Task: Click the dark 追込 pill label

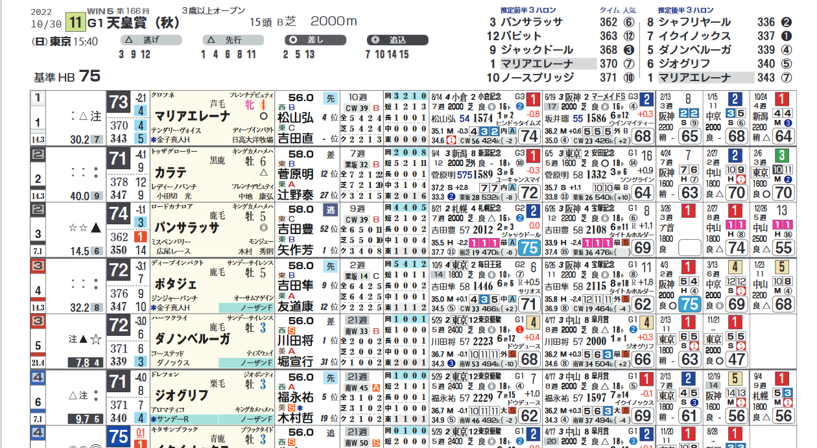Action: coord(397,40)
